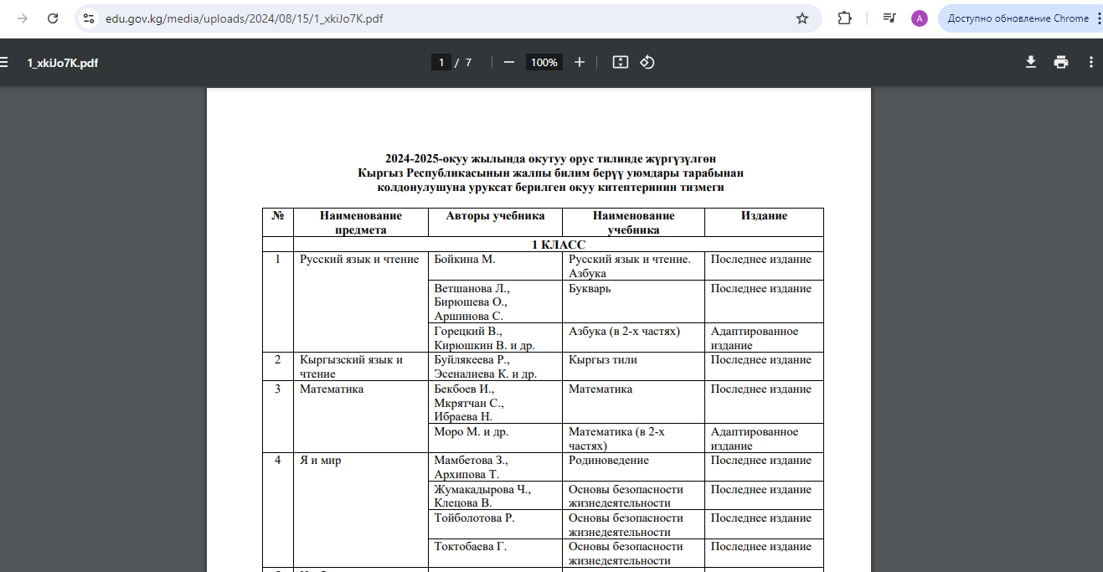
Task: Click the 100% zoom level field
Action: click(544, 62)
